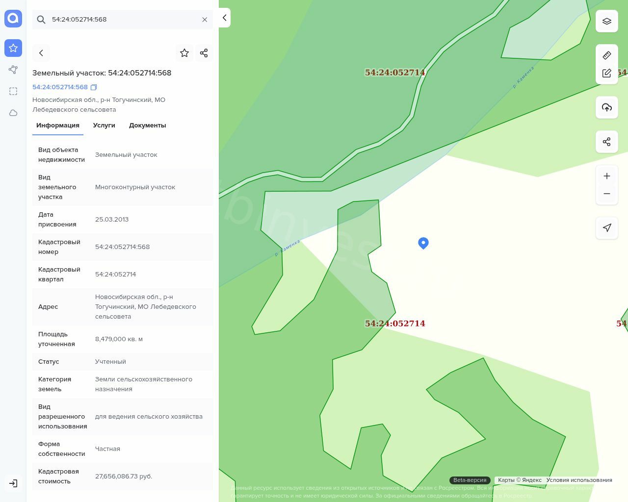Copy the cadastral number to clipboard

94,87
